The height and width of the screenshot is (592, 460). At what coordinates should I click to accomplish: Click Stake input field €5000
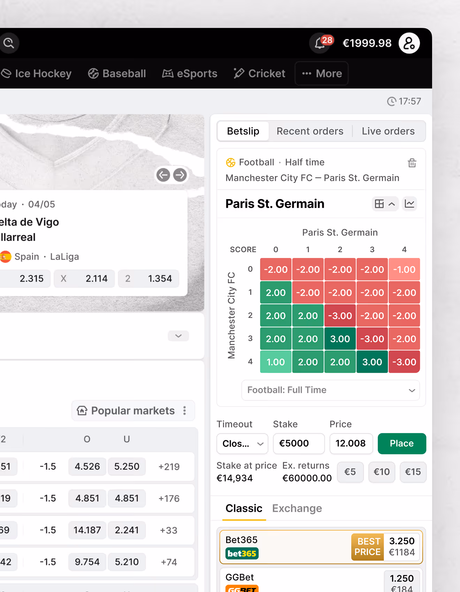(299, 443)
